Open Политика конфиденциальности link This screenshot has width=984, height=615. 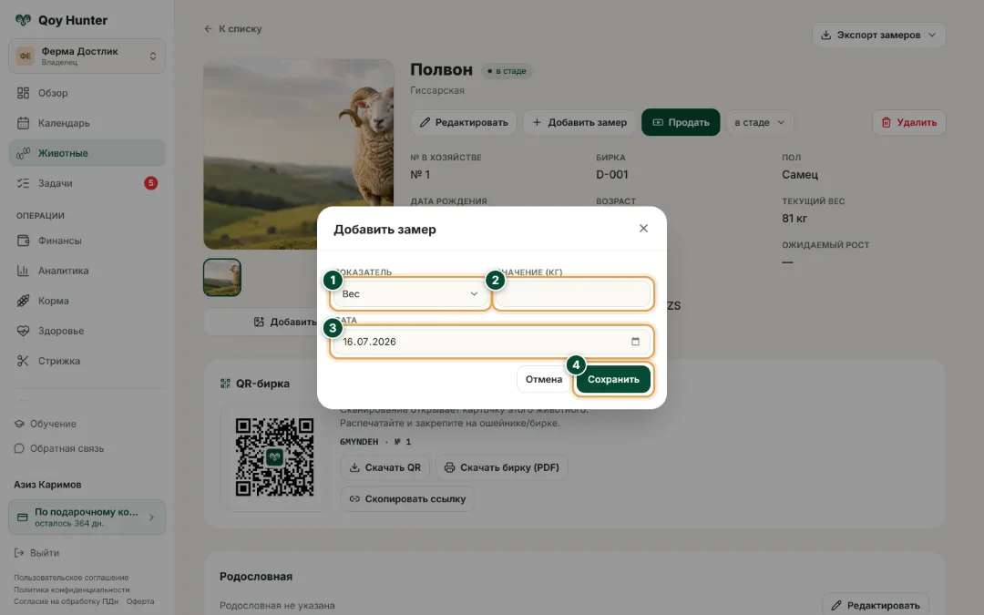coord(72,589)
